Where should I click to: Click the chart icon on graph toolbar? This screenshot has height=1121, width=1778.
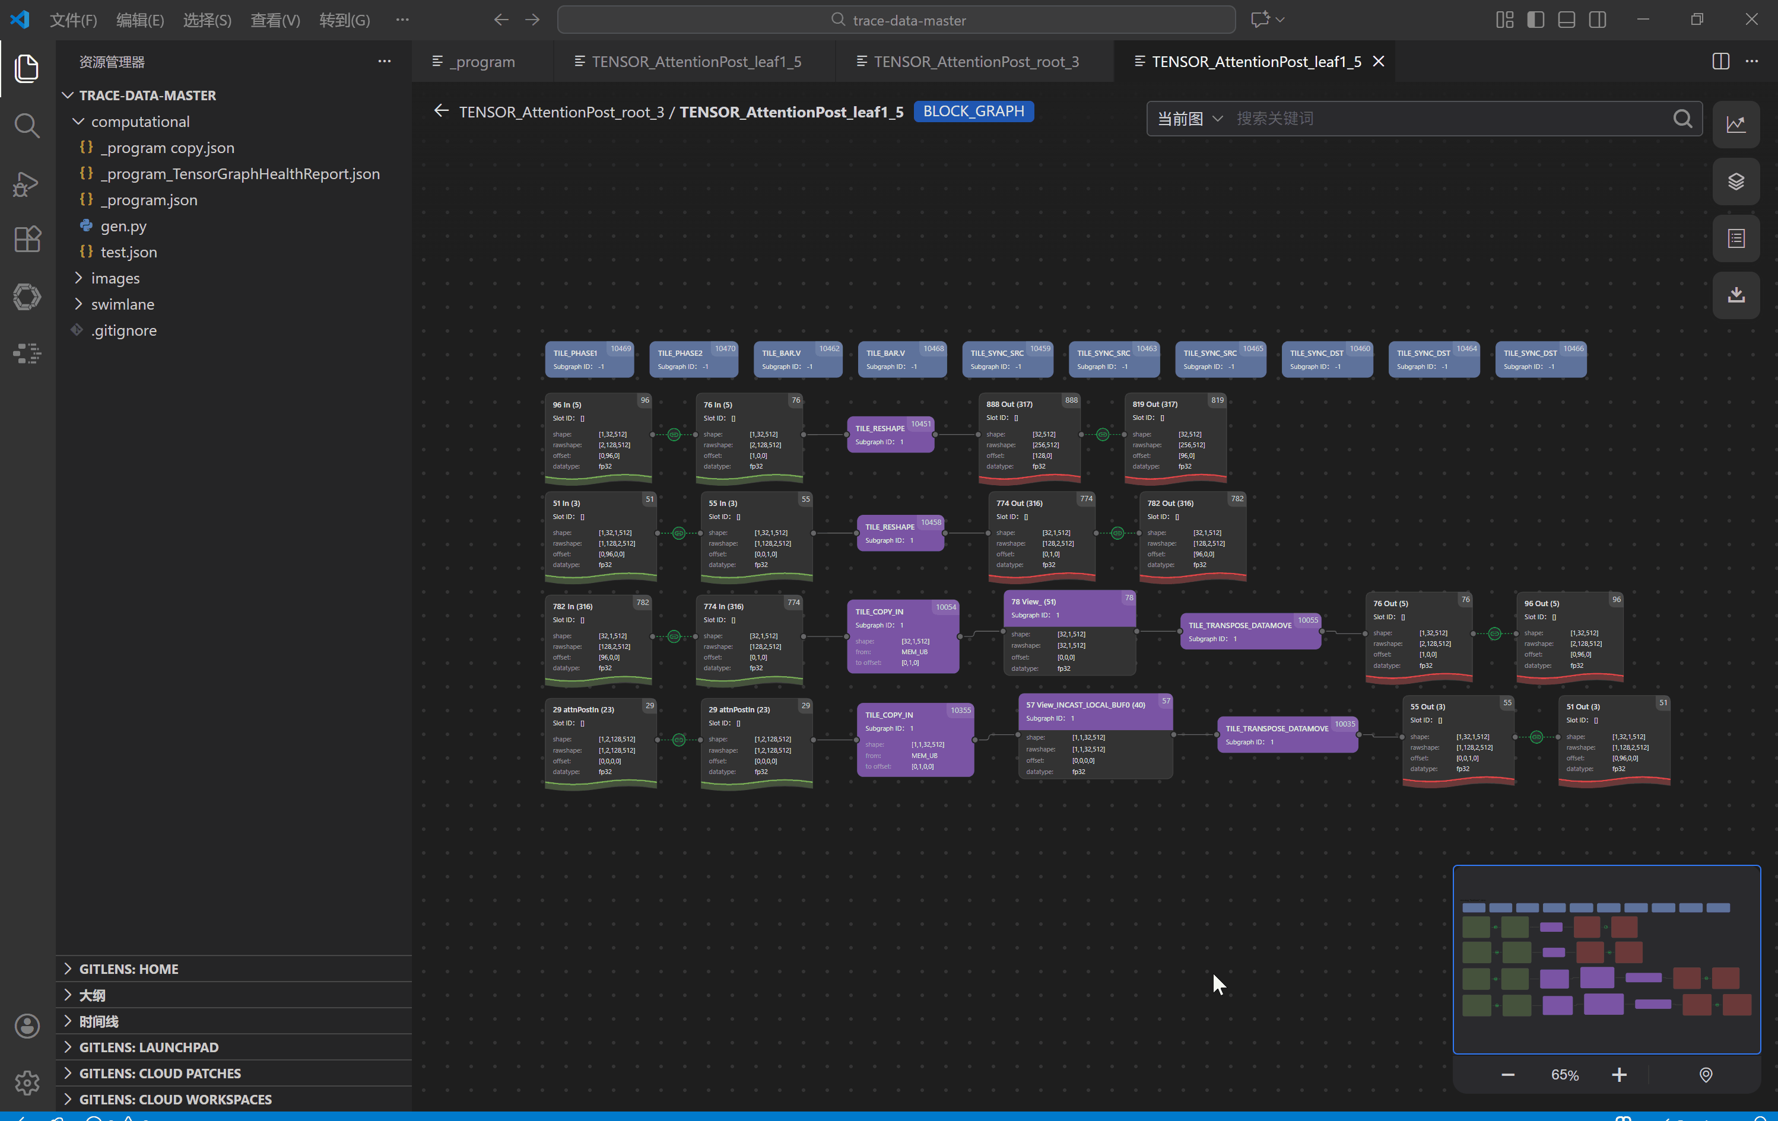(1735, 124)
